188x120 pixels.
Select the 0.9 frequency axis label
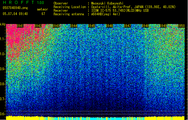click(x=2, y=69)
